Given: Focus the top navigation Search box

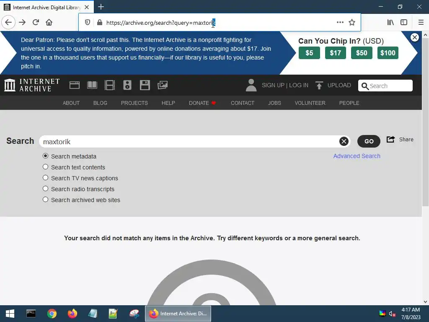Looking at the screenshot, I should [385, 86].
